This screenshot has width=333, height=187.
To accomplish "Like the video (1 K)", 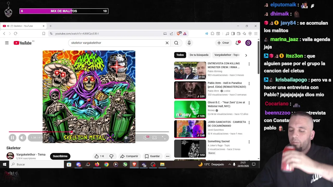I will coord(99,156).
